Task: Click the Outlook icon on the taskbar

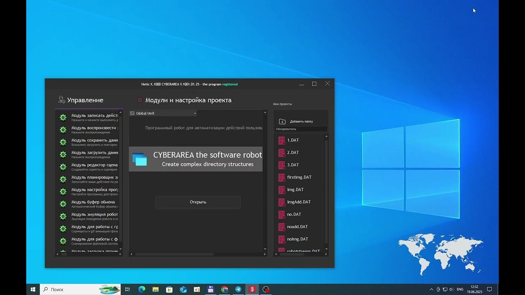Action: tap(183, 289)
